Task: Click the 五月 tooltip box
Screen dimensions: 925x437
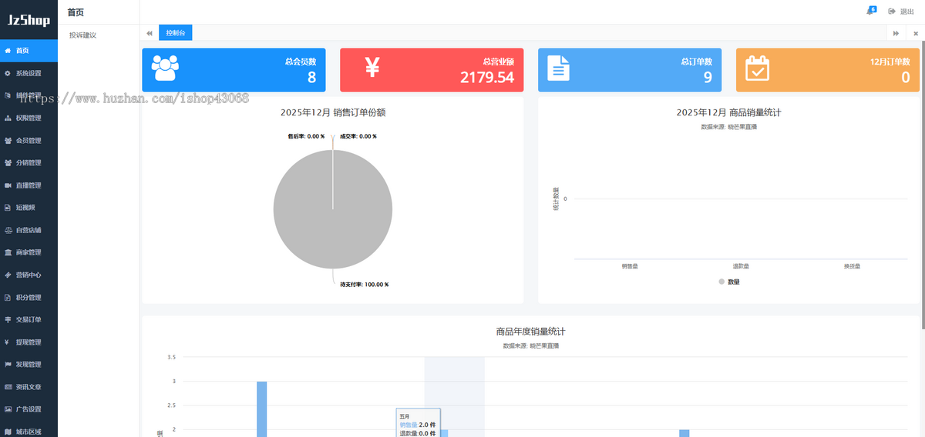Action: [x=418, y=423]
